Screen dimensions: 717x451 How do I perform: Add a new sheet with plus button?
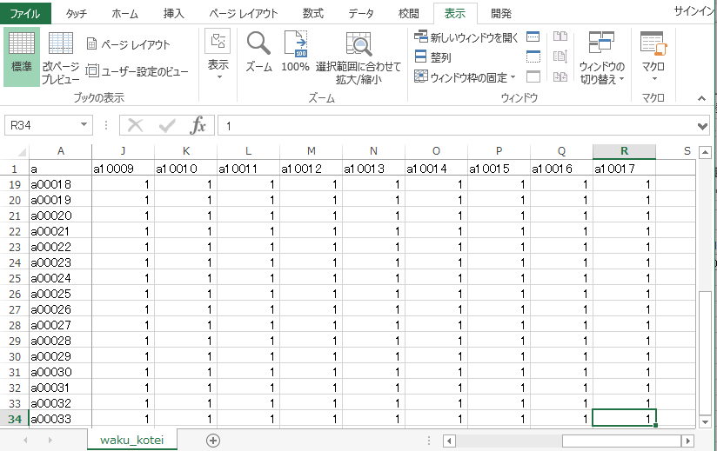213,441
